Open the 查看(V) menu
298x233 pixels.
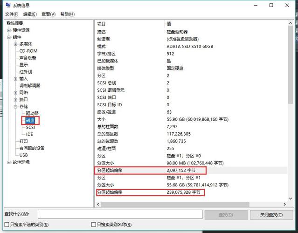click(49, 14)
